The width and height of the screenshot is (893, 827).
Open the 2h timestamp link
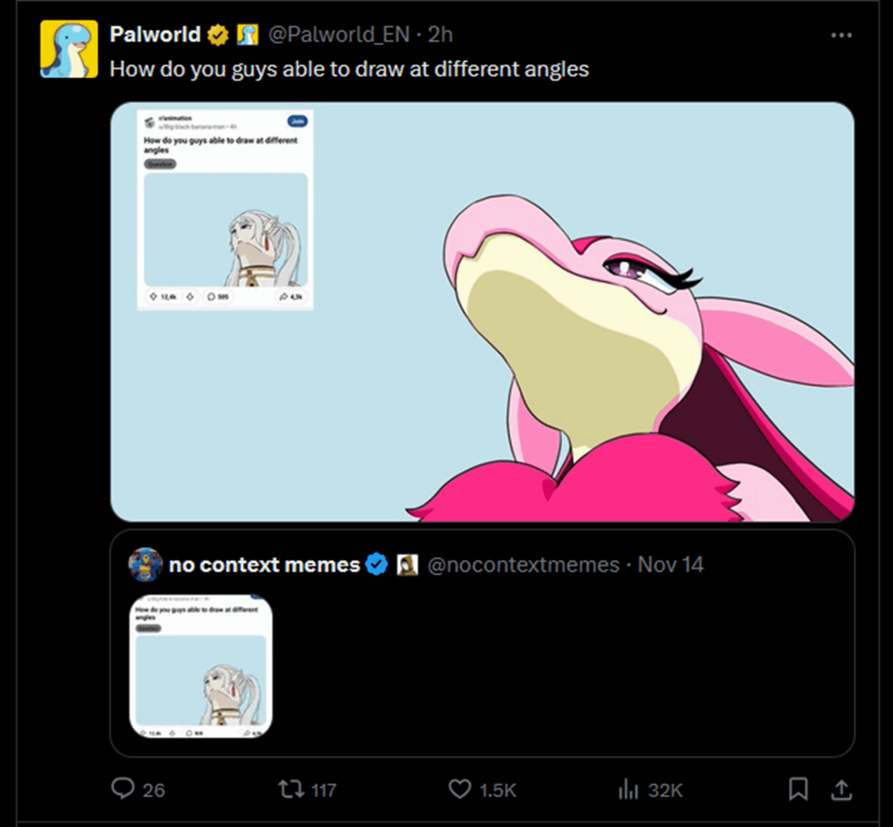(440, 35)
